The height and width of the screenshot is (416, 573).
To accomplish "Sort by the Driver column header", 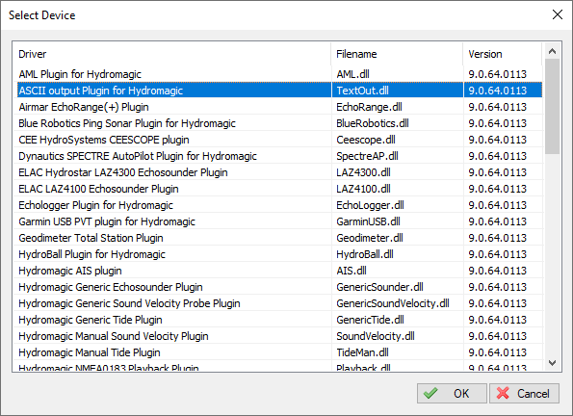I will pyautogui.click(x=173, y=54).
